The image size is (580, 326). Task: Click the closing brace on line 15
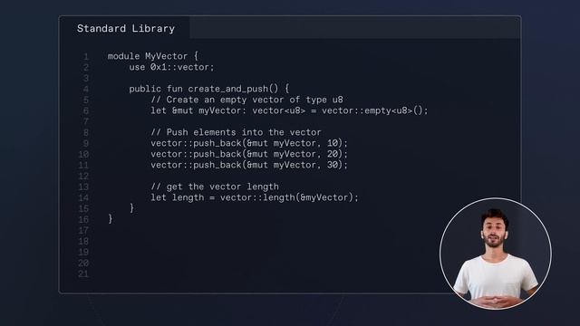pos(131,208)
